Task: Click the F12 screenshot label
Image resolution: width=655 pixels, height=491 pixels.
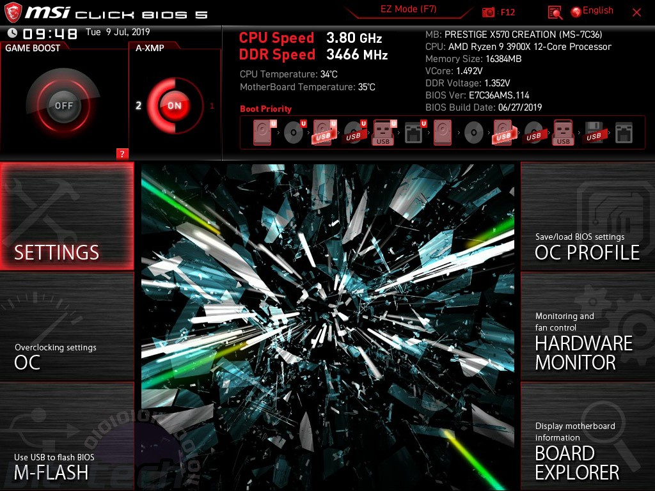Action: pos(507,12)
